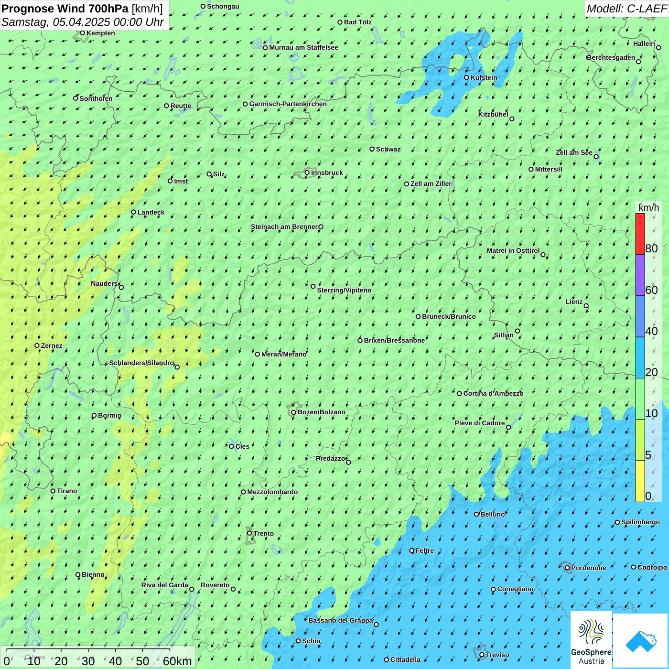Click the 'Nauders' label
669x669 pixels.
pos(104,283)
